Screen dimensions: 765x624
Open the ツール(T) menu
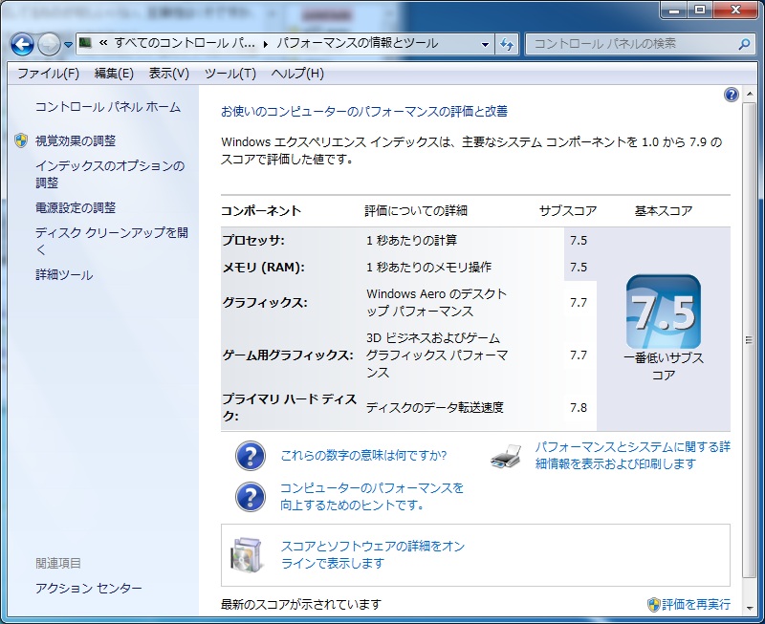[x=229, y=74]
